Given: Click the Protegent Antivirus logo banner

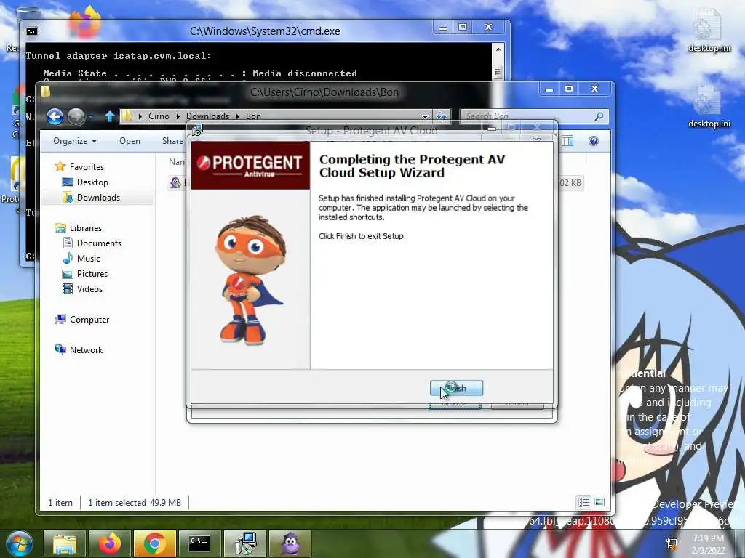Looking at the screenshot, I should [x=250, y=165].
